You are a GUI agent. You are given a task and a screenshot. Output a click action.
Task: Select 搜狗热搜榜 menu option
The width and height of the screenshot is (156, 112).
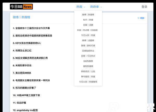pyautogui.click(x=88, y=66)
